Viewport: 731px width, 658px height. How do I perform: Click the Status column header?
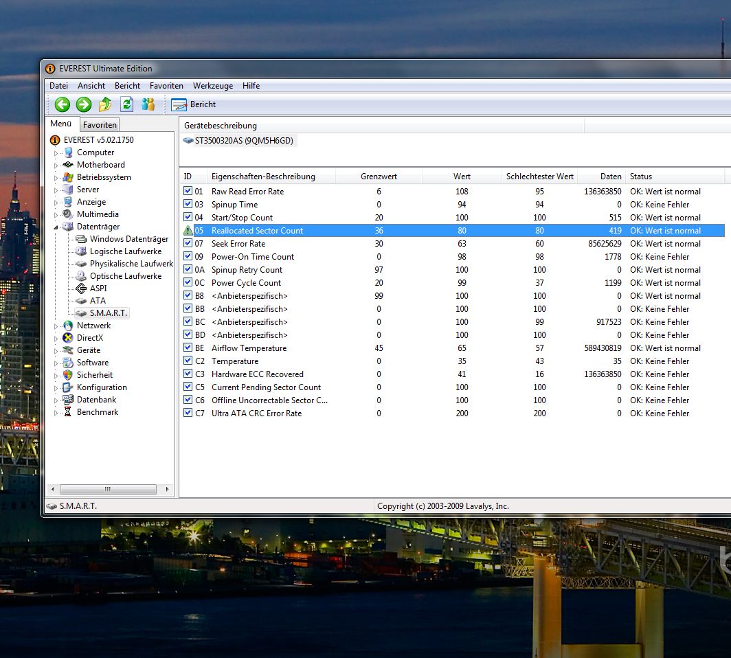pos(640,177)
